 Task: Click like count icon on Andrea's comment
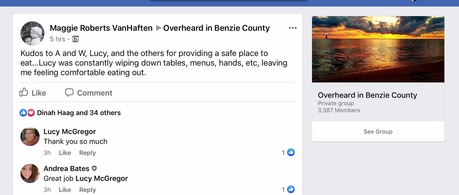coord(291,189)
